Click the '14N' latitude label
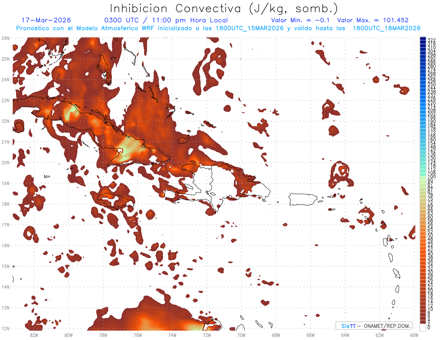The width and height of the screenshot is (440, 340). [5, 287]
